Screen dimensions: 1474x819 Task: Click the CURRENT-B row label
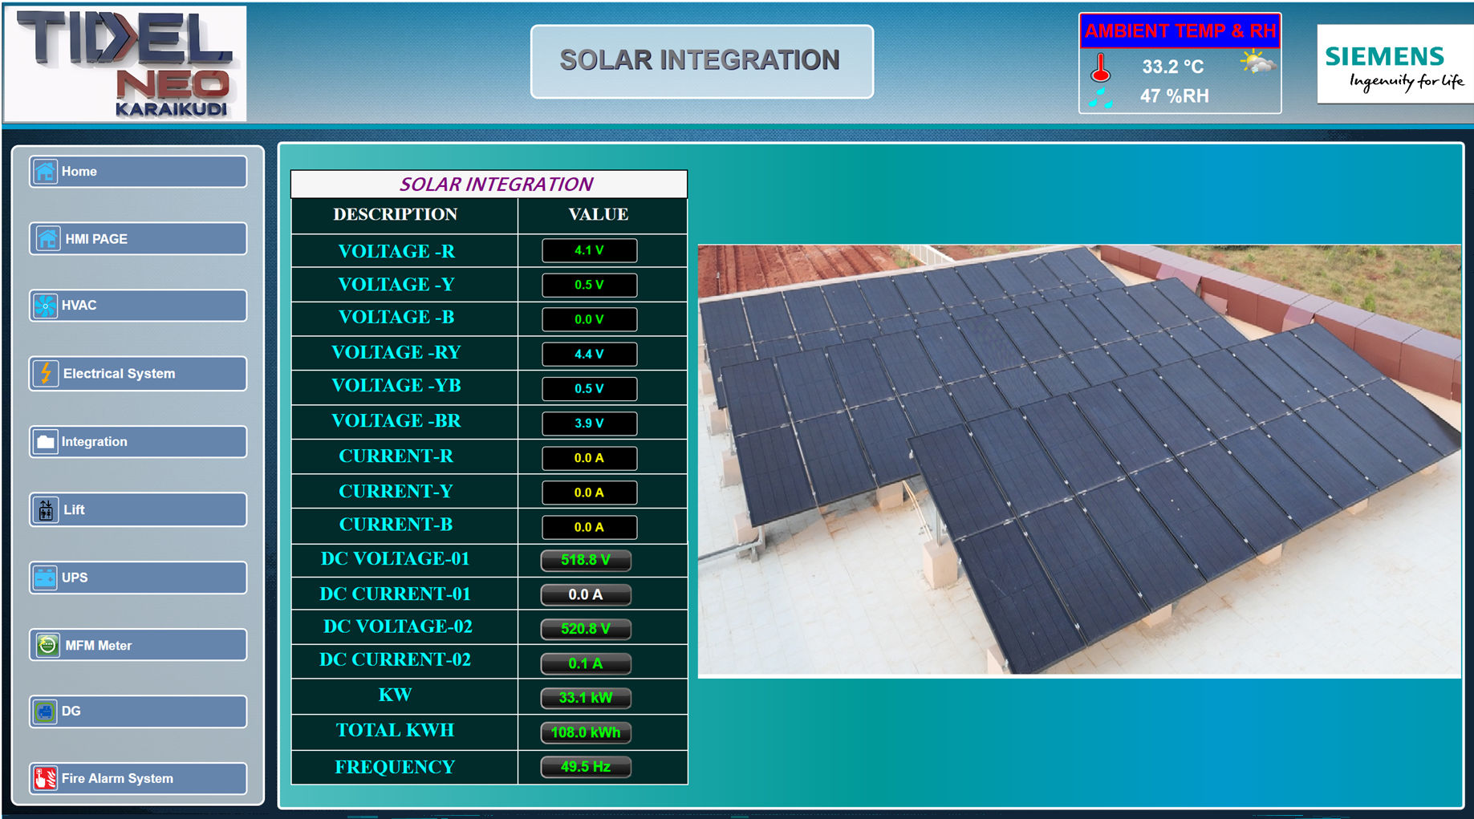(396, 524)
